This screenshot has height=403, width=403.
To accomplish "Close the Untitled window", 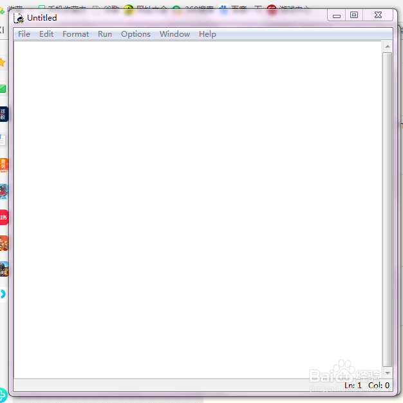I will (378, 15).
